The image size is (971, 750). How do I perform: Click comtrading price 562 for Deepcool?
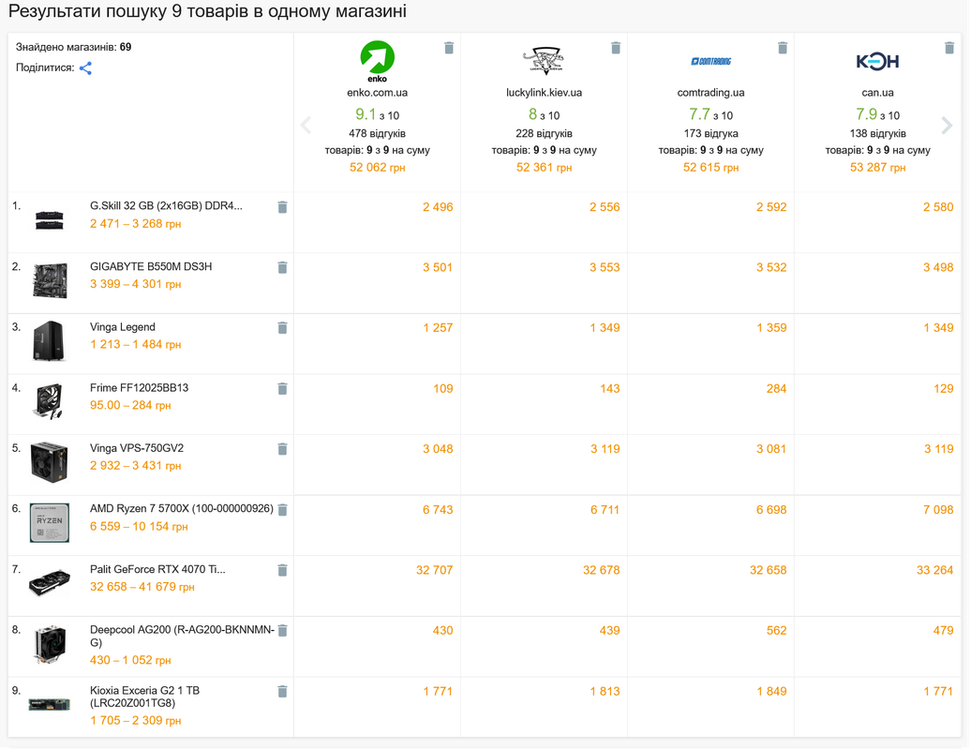(x=777, y=631)
